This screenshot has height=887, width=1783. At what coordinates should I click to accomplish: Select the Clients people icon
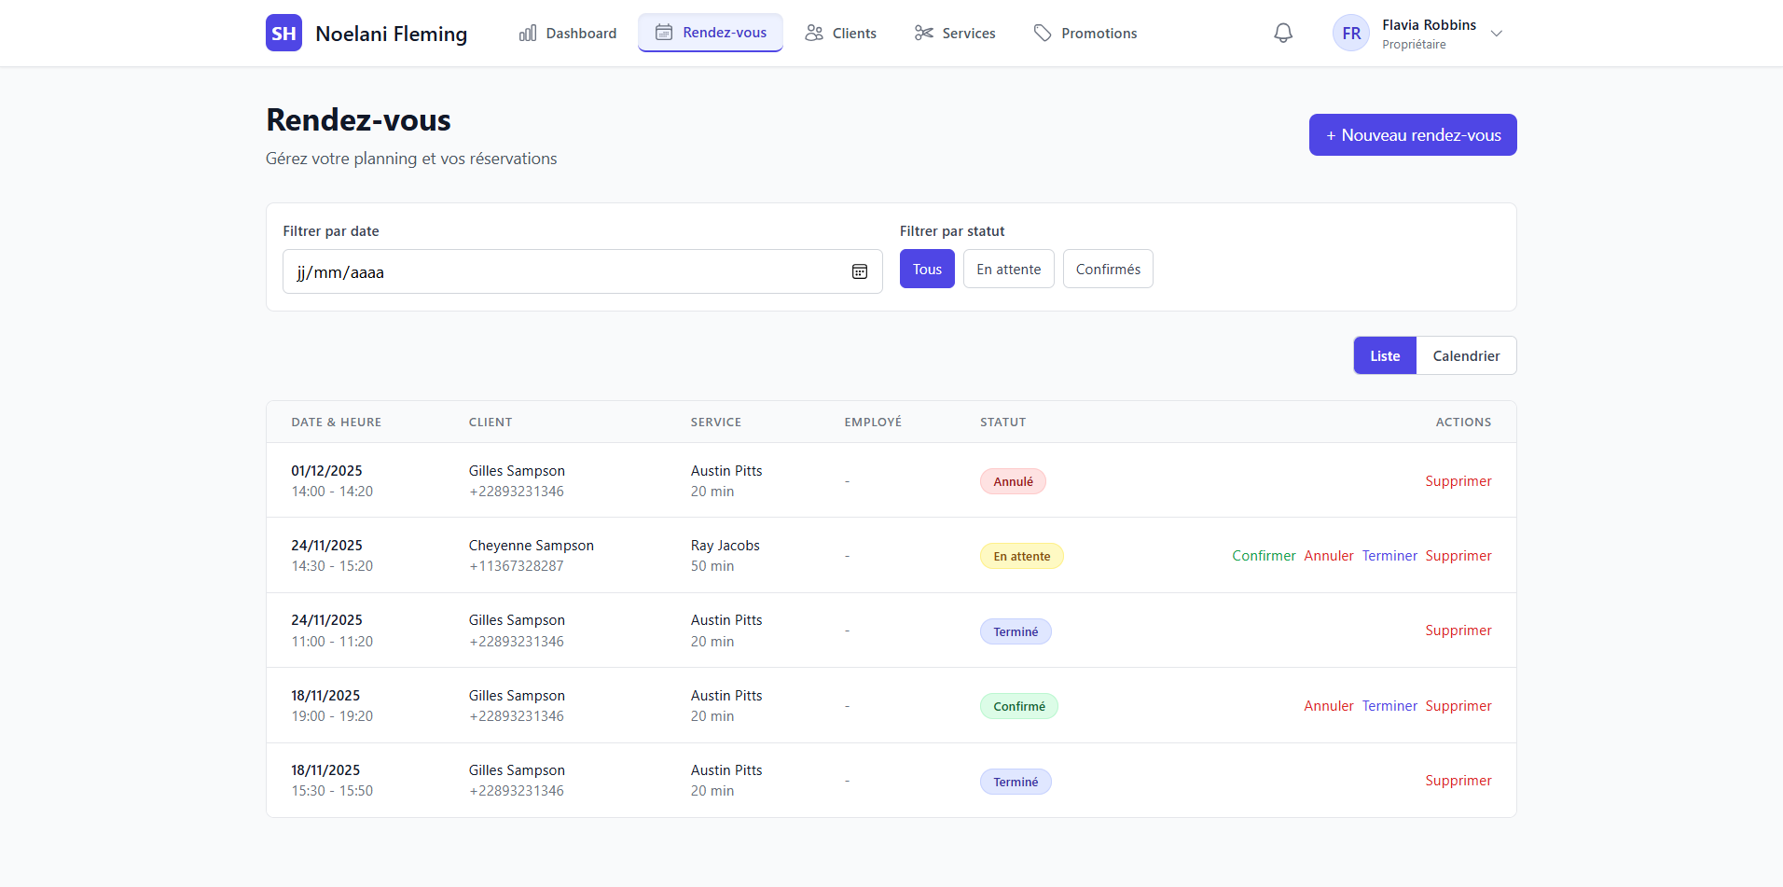tap(812, 33)
